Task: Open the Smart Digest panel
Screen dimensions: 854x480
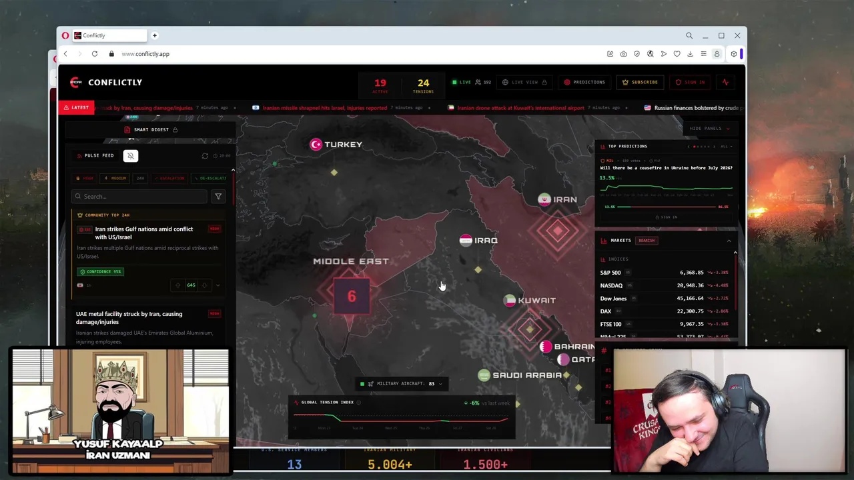Action: (x=151, y=129)
